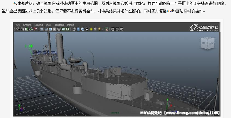Image resolution: width=231 pixels, height=118 pixels.
Task: Open the Shading menu
Action: 27,25
